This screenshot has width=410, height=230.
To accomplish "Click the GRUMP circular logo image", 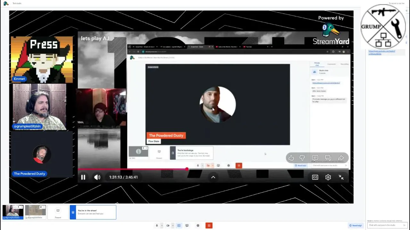I will point(383,27).
